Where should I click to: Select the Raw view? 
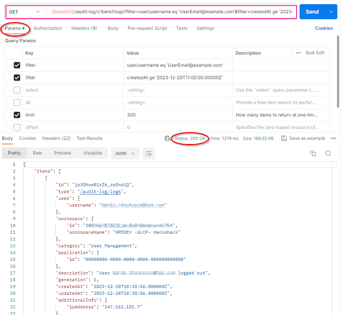37,153
